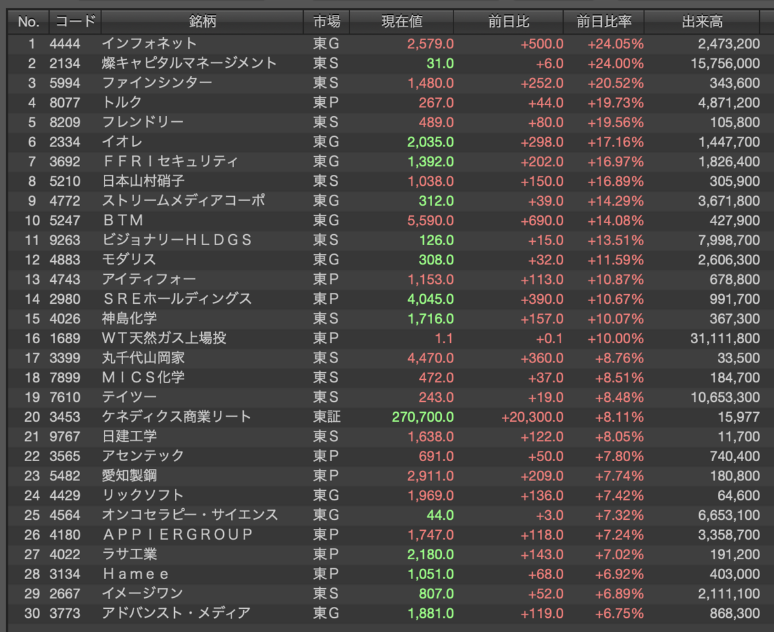Select イオレ stock name
Viewport: 774px width, 632px height.
[x=122, y=142]
